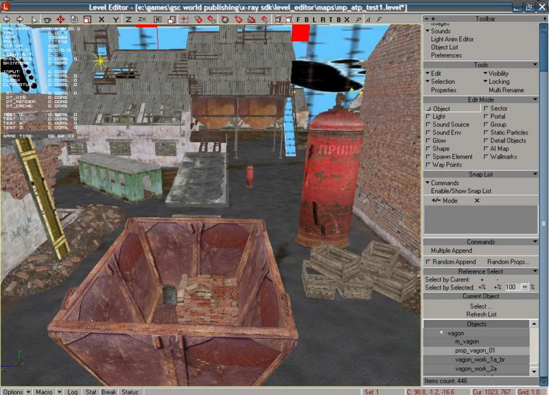Viewport: 549px width, 395px height.
Task: Switch to Left view with L button
Action: pos(314,20)
